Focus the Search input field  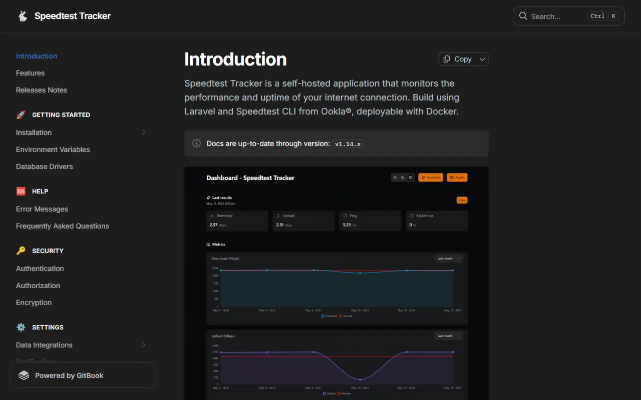coord(568,16)
